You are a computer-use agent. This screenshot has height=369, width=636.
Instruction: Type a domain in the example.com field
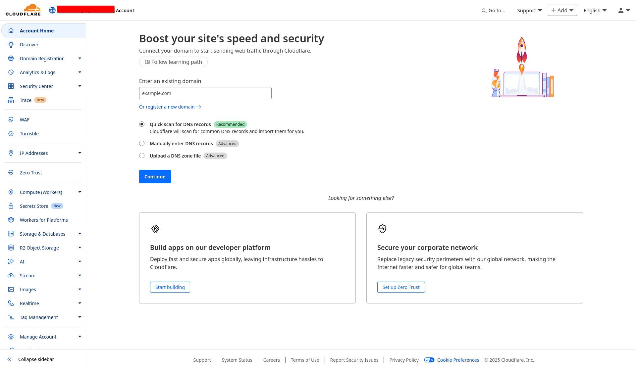coord(205,93)
